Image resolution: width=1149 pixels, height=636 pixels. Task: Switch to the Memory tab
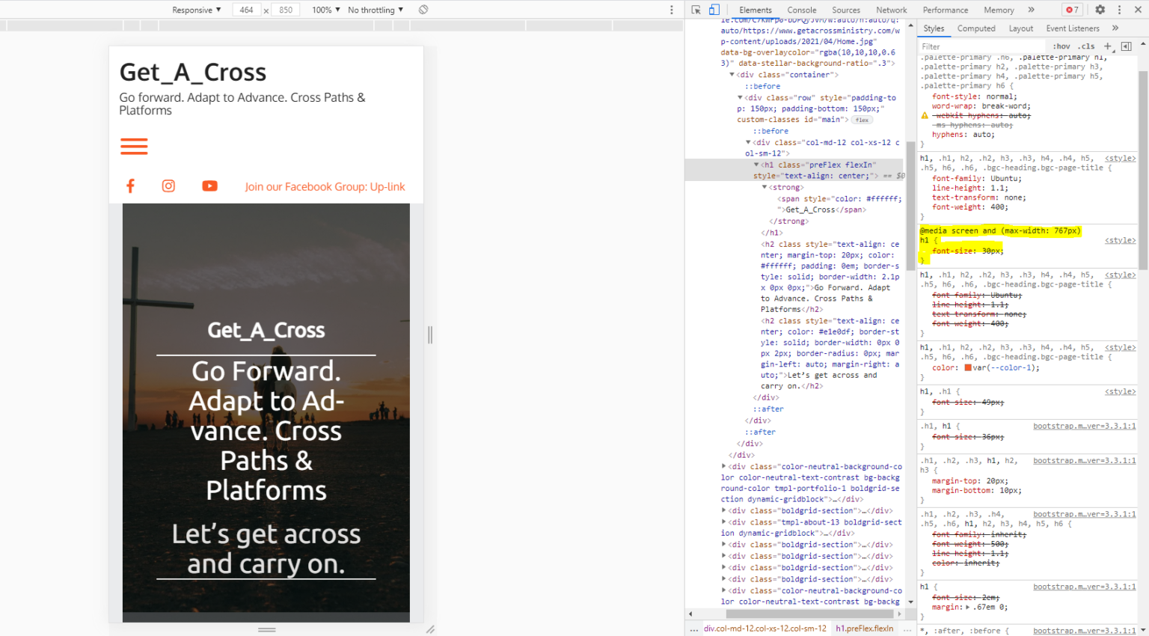[x=999, y=10]
